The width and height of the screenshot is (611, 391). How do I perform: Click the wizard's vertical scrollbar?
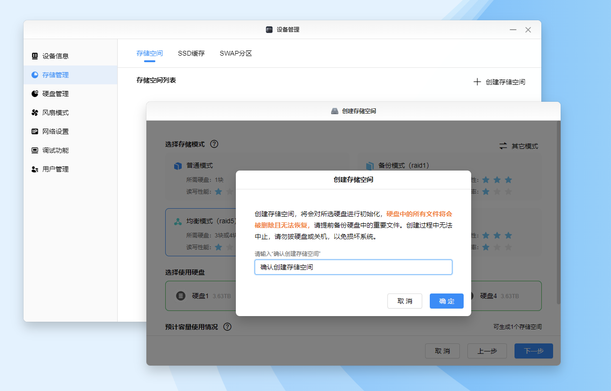pyautogui.click(x=558, y=212)
